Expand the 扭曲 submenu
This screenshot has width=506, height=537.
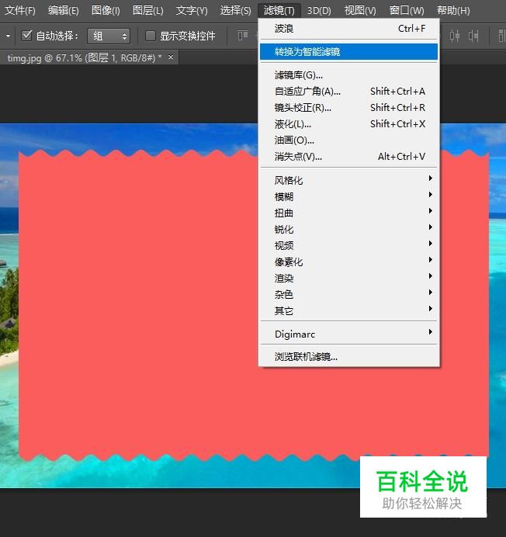tap(349, 213)
